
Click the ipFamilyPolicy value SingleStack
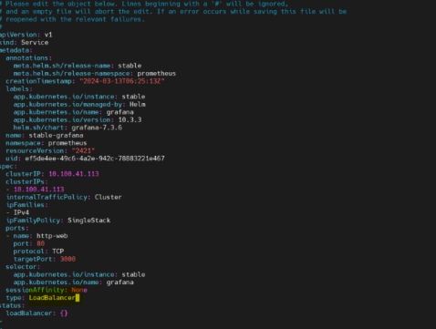click(x=89, y=221)
